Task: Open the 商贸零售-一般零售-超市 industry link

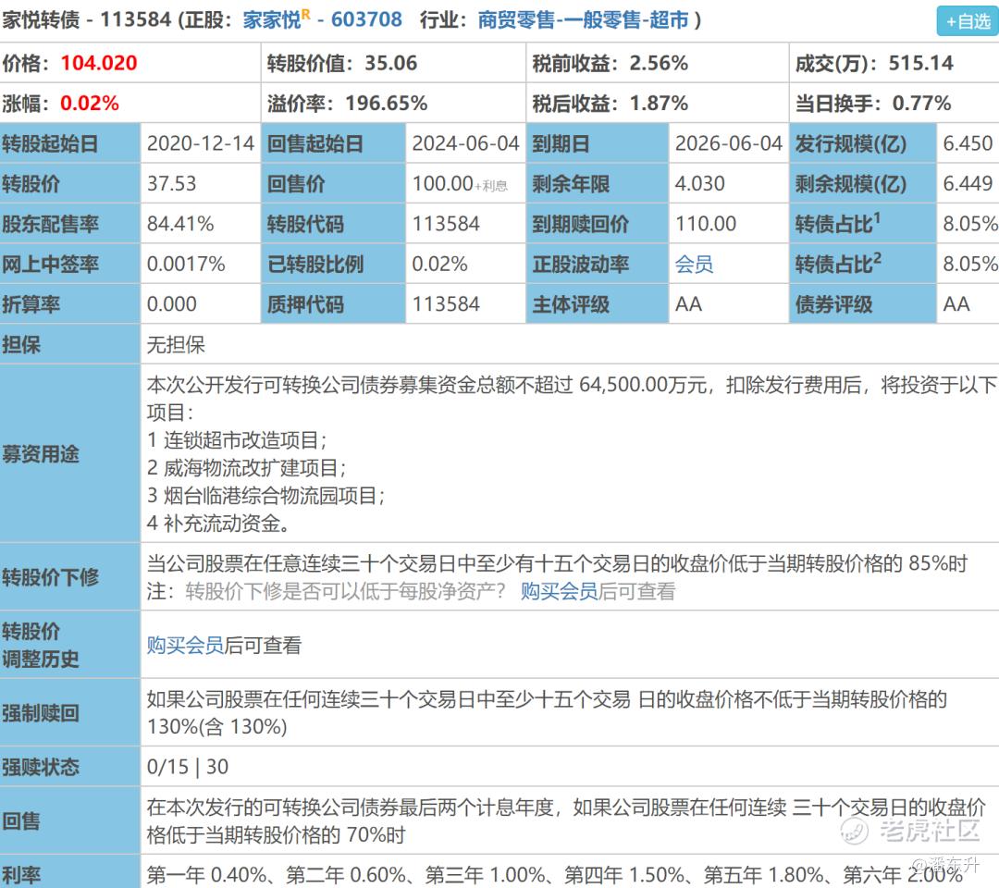Action: (x=583, y=19)
